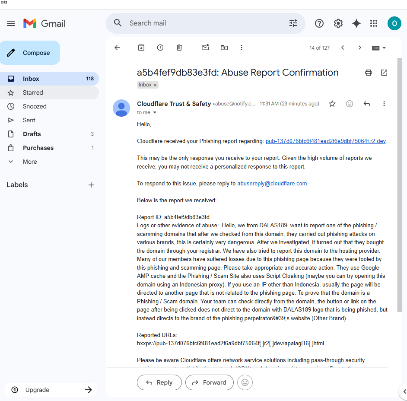
Task: Open search options filter icon
Action: 293,23
